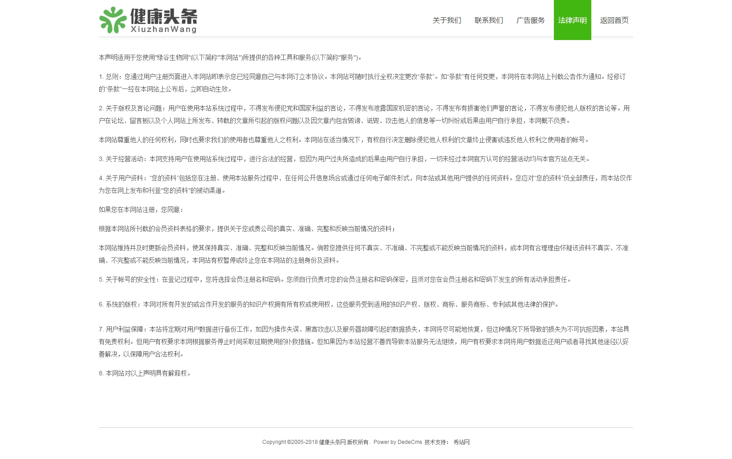Open the 秀站网 tech support link
This screenshot has width=732, height=459.
click(461, 442)
